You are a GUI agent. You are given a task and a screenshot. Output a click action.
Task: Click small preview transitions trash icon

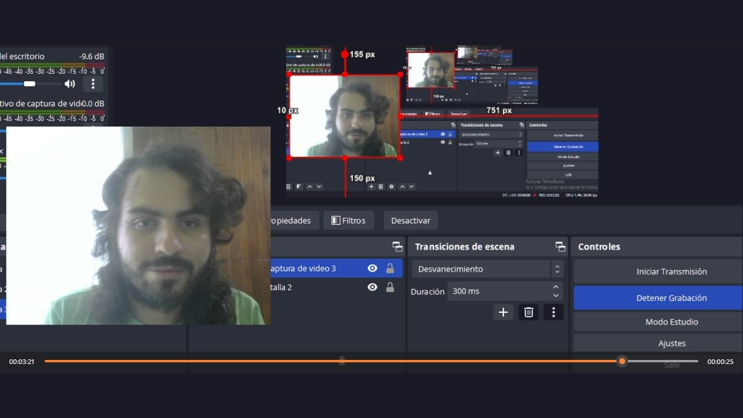(508, 153)
